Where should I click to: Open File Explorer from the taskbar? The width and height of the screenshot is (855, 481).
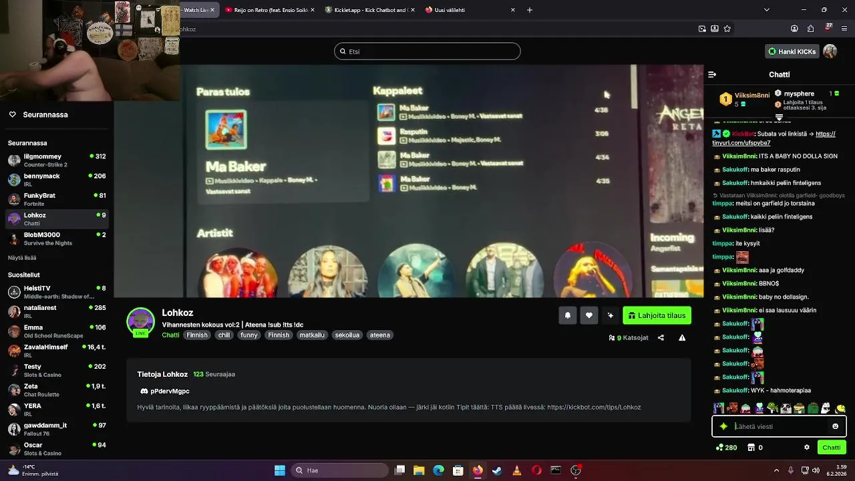point(419,470)
